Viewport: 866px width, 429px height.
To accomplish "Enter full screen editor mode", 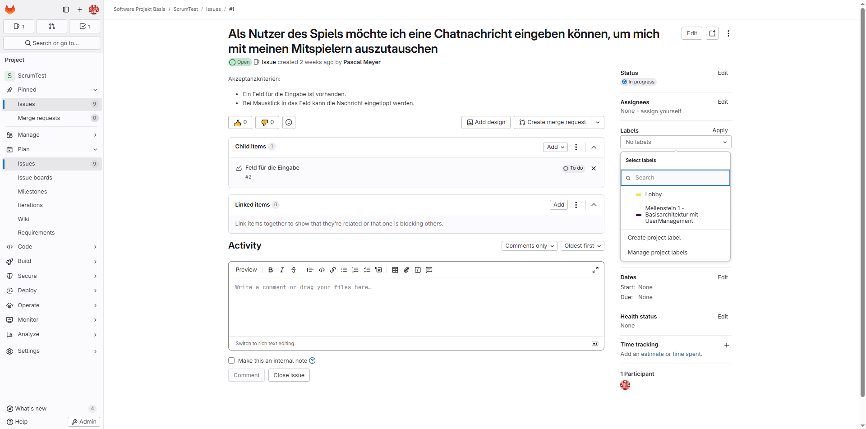I will (595, 270).
